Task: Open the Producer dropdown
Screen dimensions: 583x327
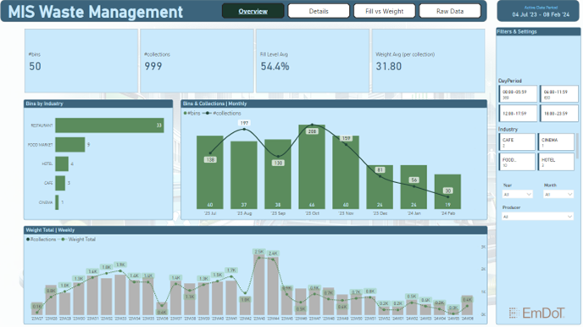Action: tap(537, 217)
